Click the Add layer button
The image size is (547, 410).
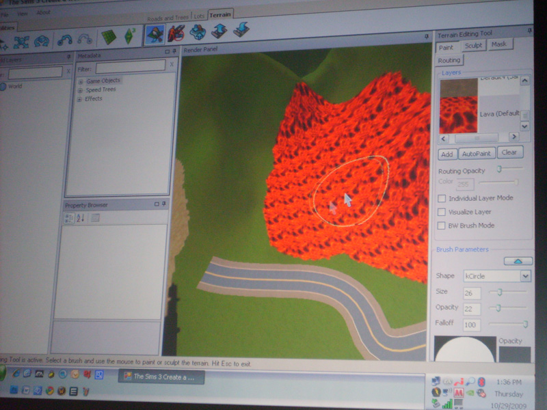(x=446, y=154)
